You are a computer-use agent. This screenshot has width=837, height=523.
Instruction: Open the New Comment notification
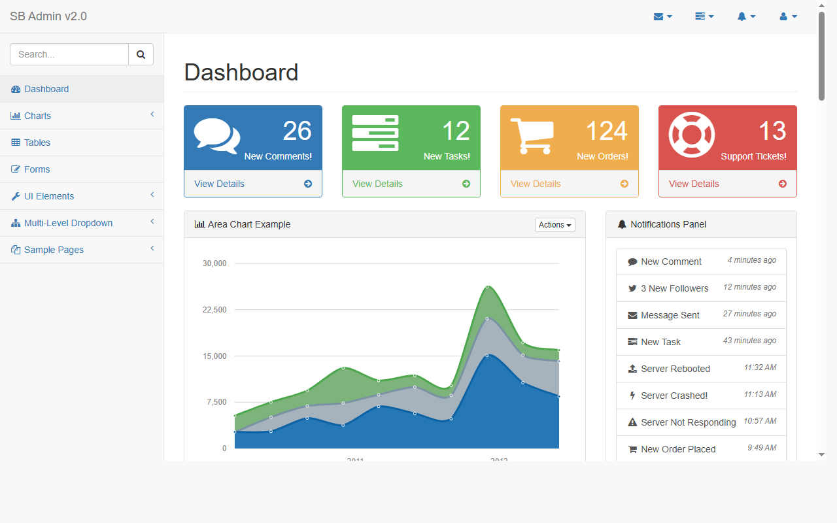[701, 261]
